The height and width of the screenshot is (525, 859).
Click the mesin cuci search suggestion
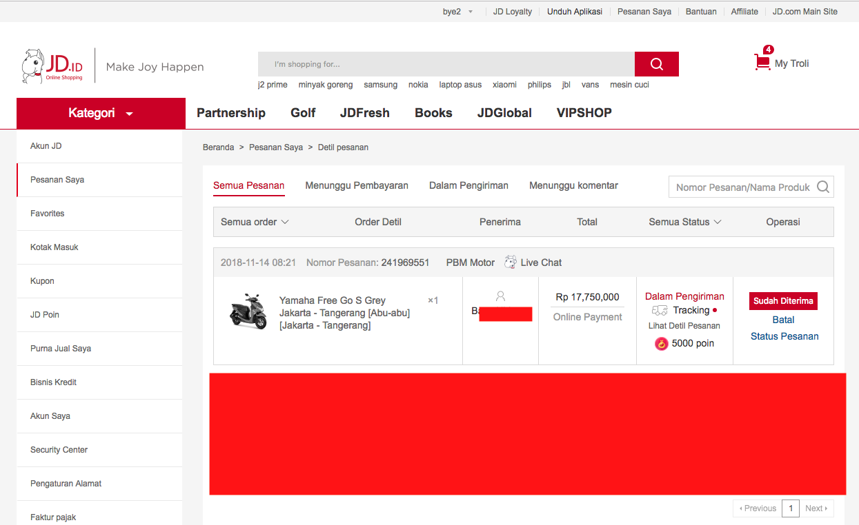coord(629,85)
